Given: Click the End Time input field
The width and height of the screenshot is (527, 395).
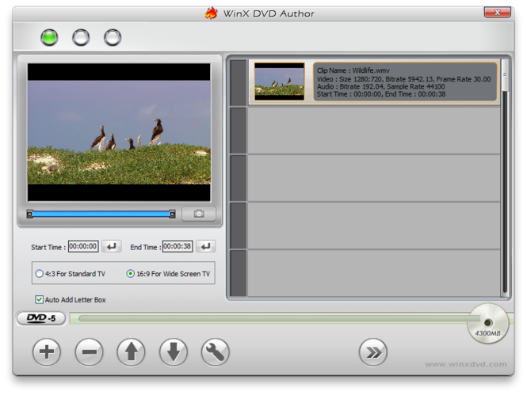Looking at the screenshot, I should tap(178, 246).
